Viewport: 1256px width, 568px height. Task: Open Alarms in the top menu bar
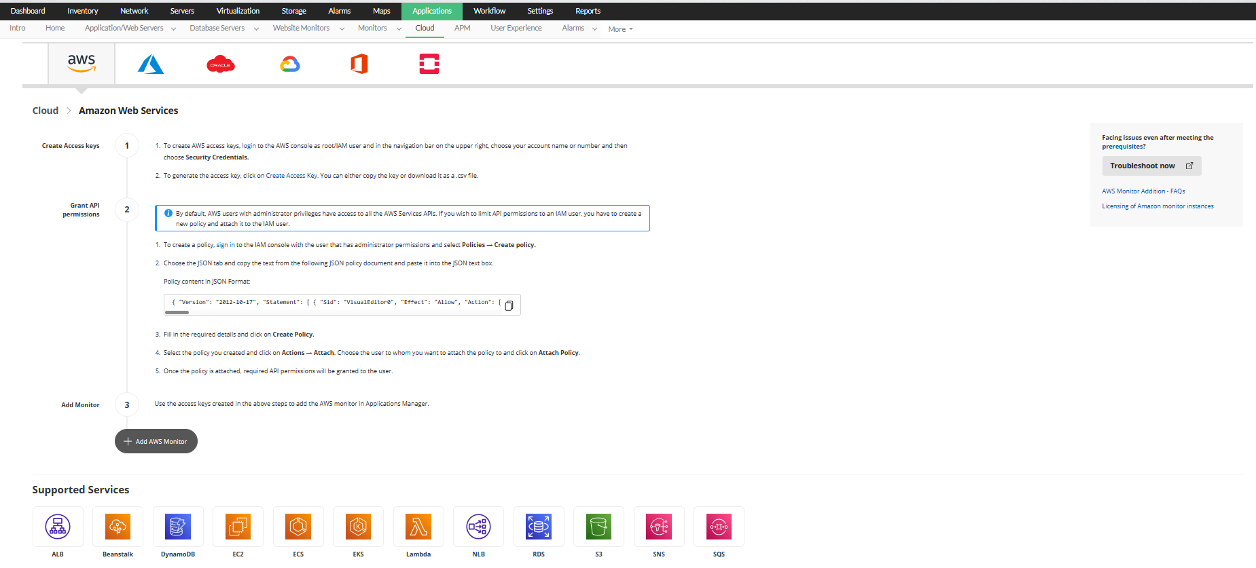tap(339, 11)
